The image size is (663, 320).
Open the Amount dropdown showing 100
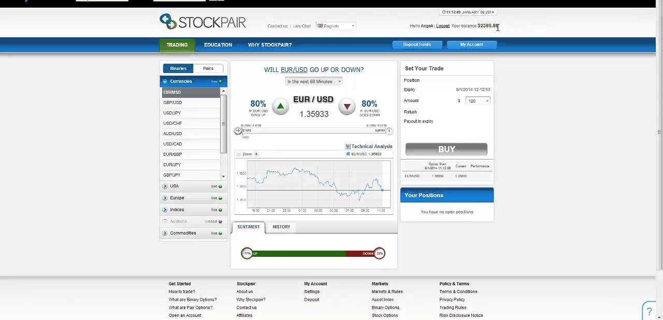coord(478,101)
